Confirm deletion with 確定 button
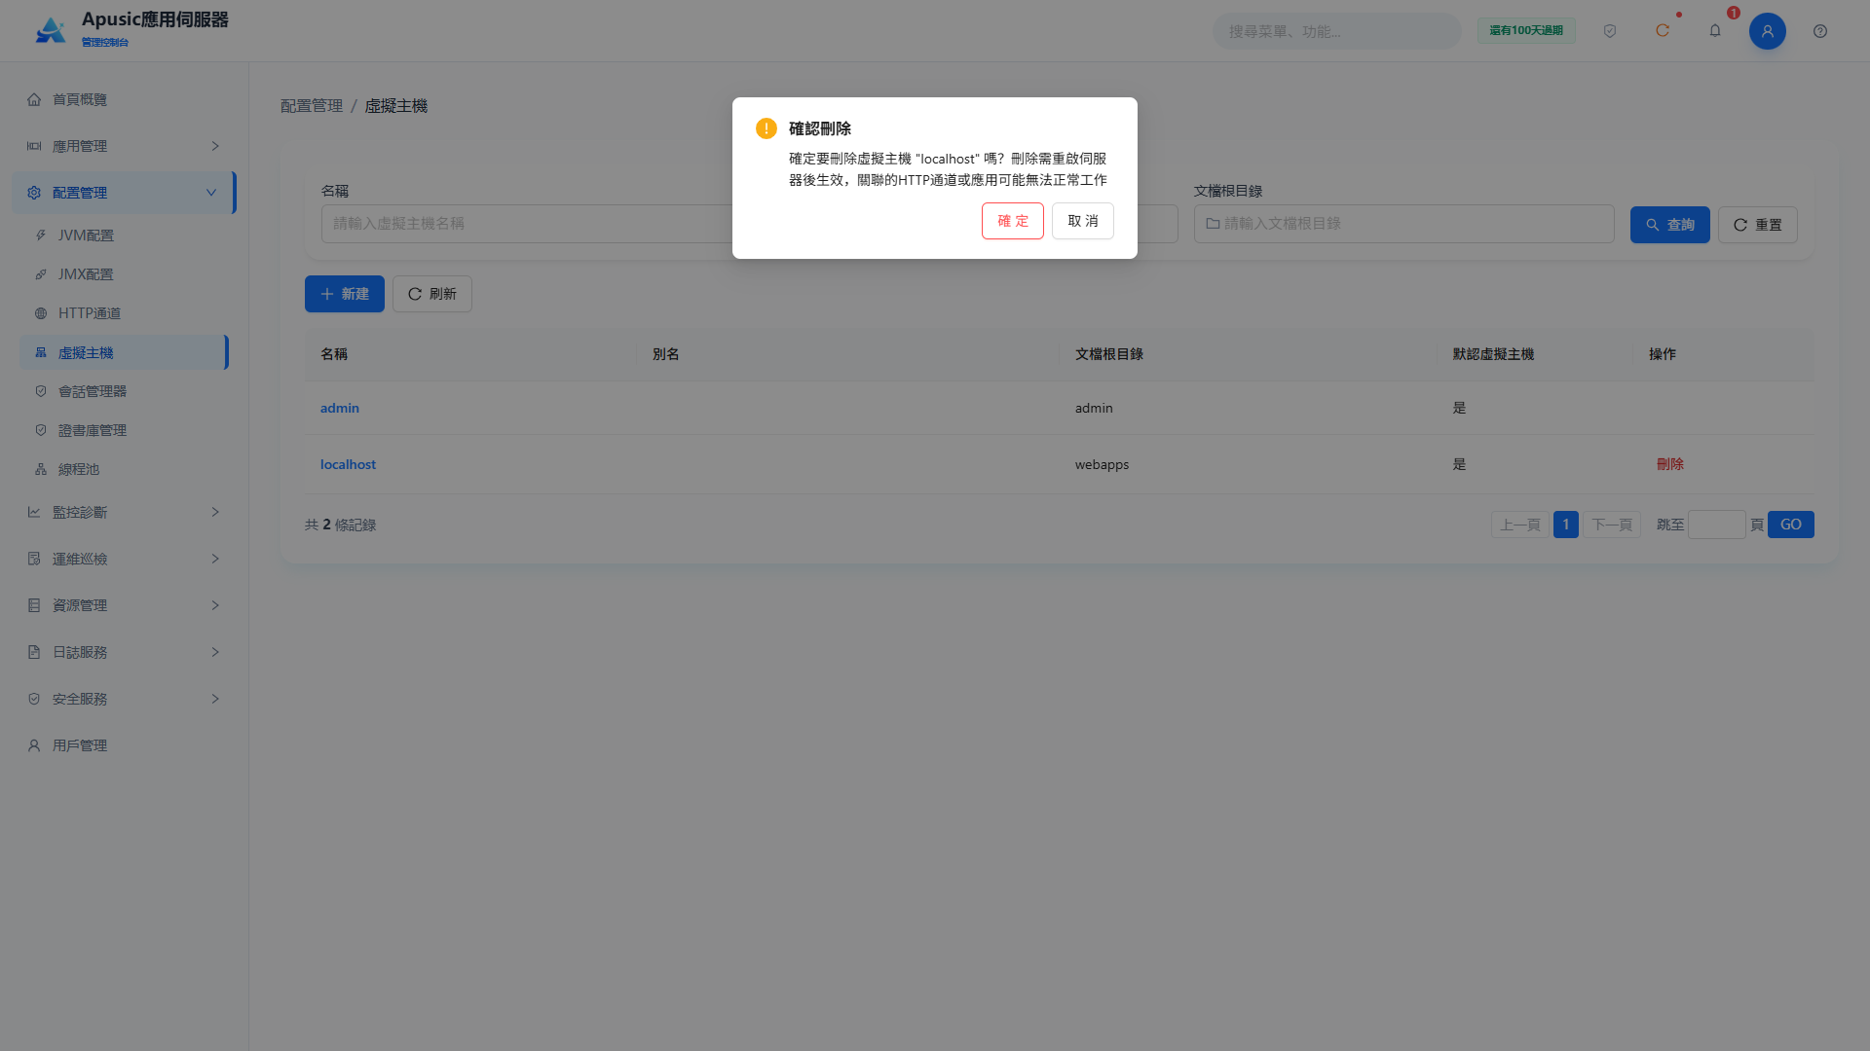1870x1051 pixels. [x=1013, y=221]
